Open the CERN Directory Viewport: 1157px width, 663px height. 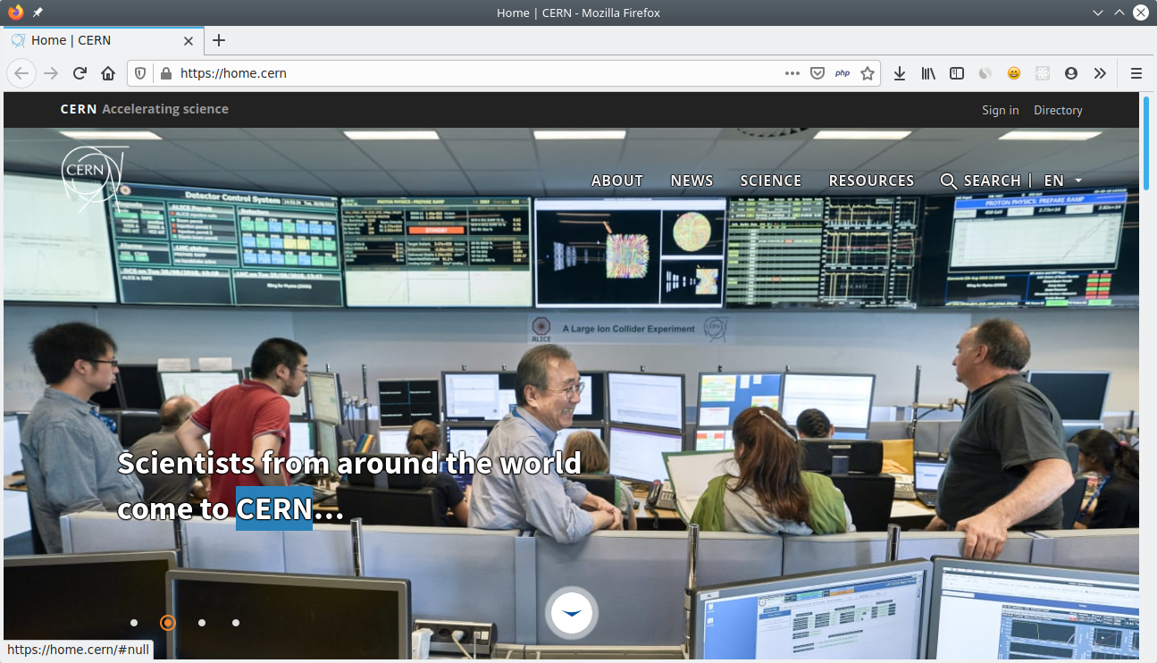[x=1058, y=110]
